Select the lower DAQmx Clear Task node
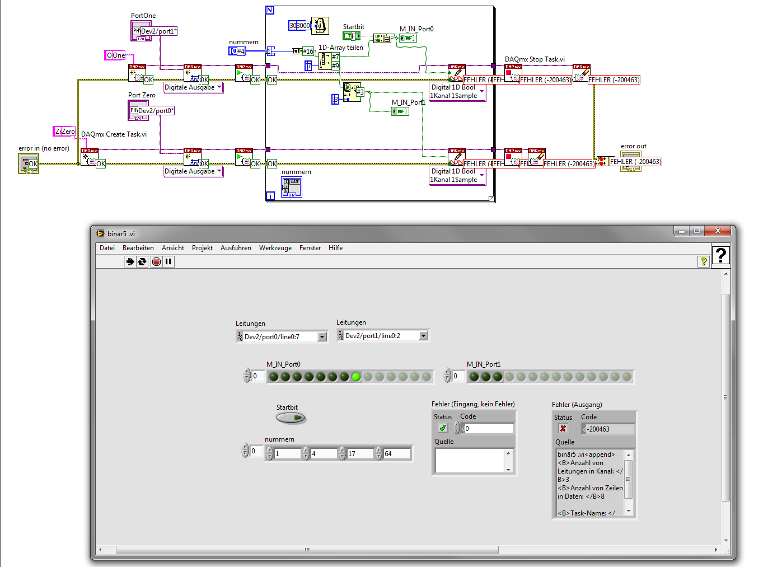The image size is (768, 567). [x=537, y=157]
